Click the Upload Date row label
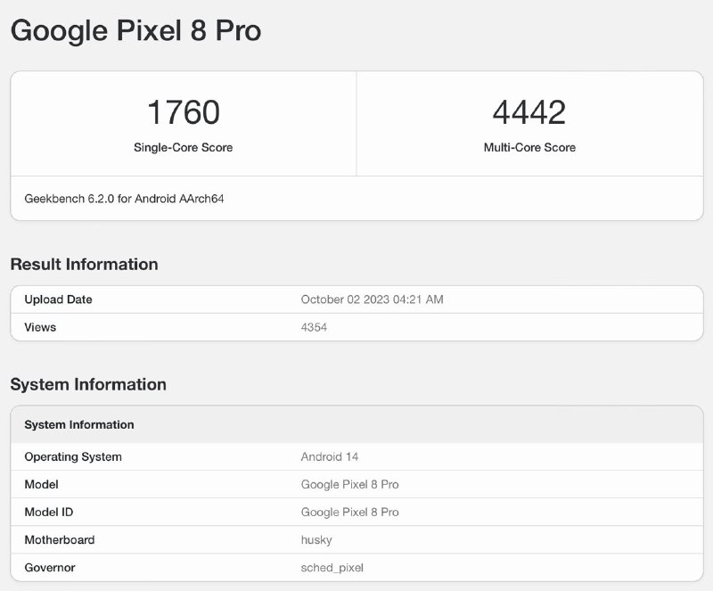Image resolution: width=713 pixels, height=591 pixels. pyautogui.click(x=58, y=300)
